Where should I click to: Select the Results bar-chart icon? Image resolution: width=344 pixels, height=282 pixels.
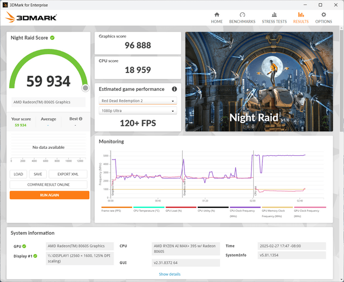(x=301, y=15)
